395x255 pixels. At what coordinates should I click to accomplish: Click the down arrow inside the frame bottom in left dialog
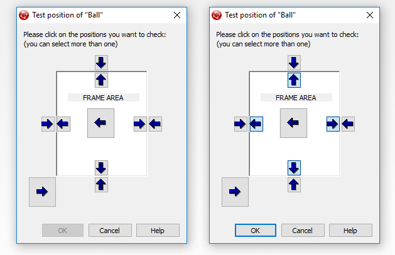pos(101,167)
